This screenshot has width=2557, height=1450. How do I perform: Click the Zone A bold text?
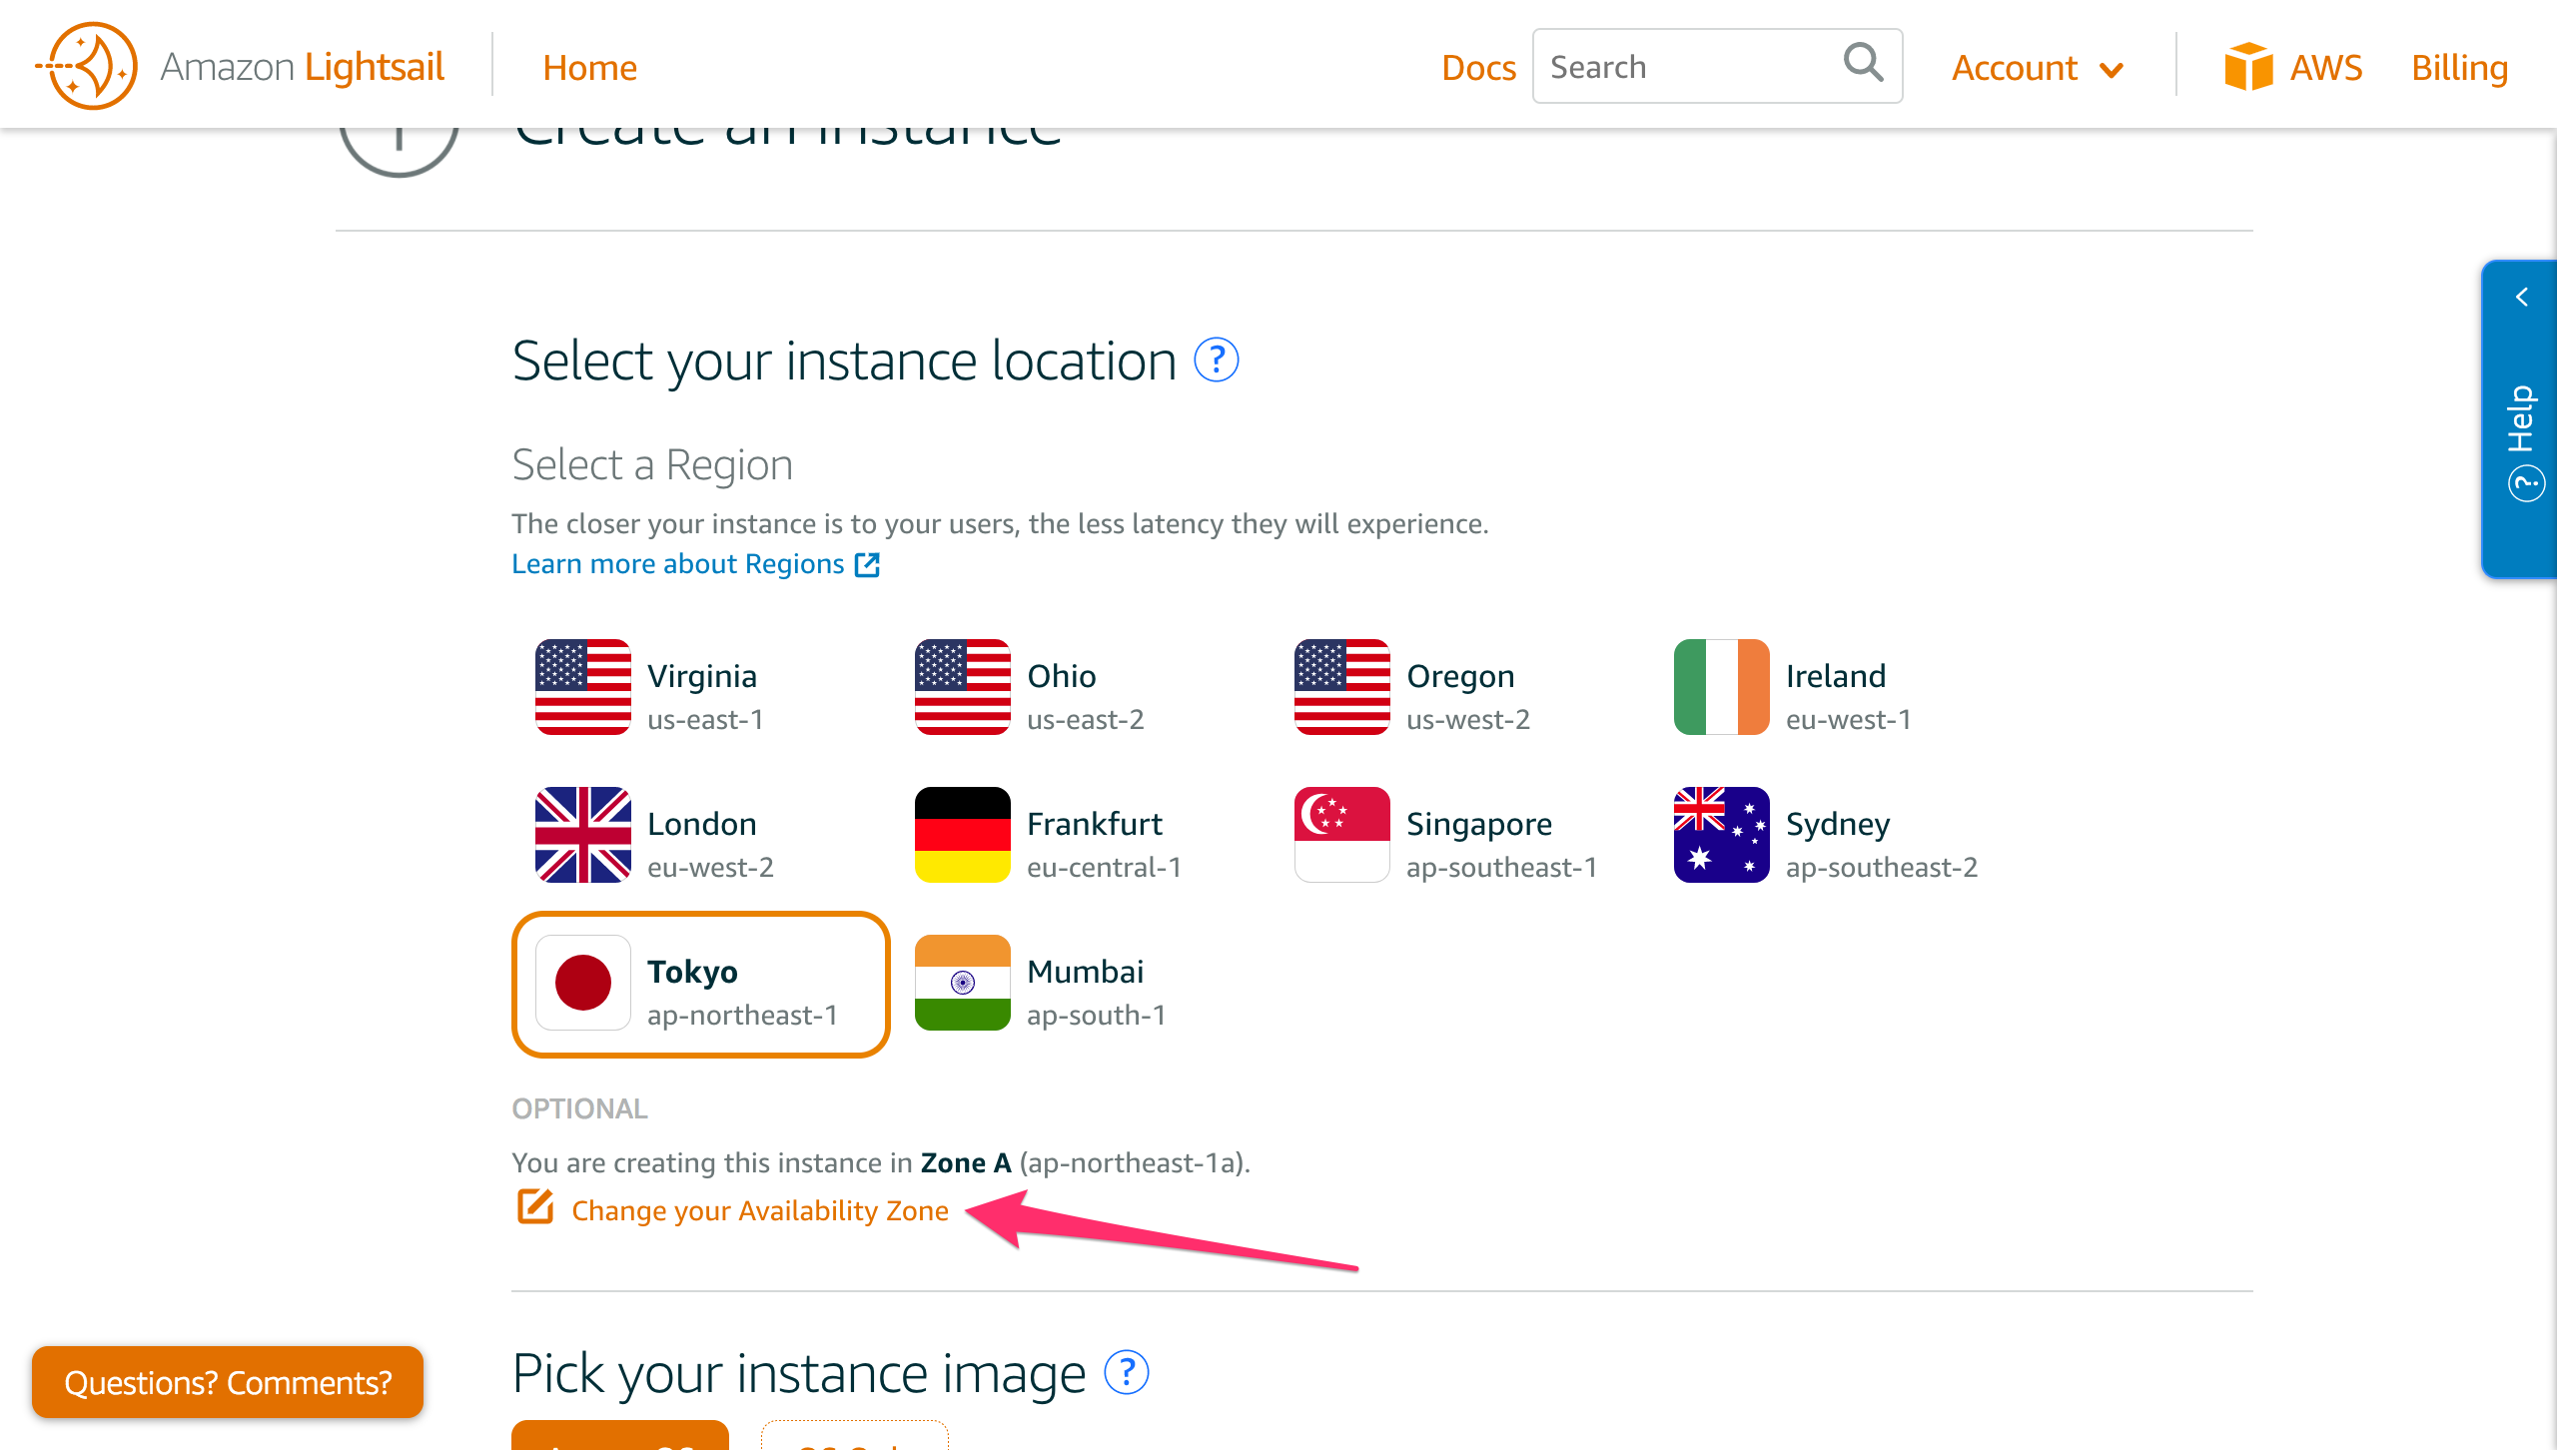966,1163
